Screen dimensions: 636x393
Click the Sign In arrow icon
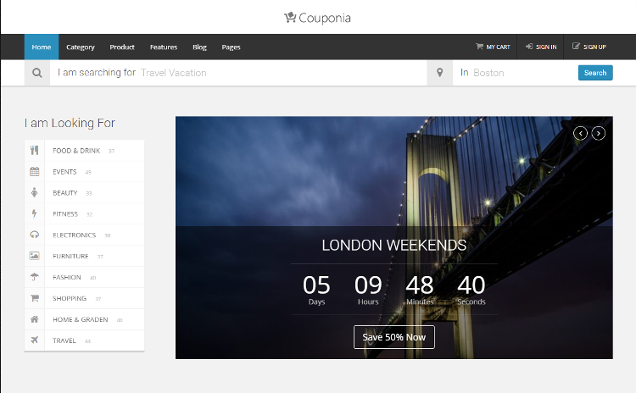pyautogui.click(x=529, y=47)
